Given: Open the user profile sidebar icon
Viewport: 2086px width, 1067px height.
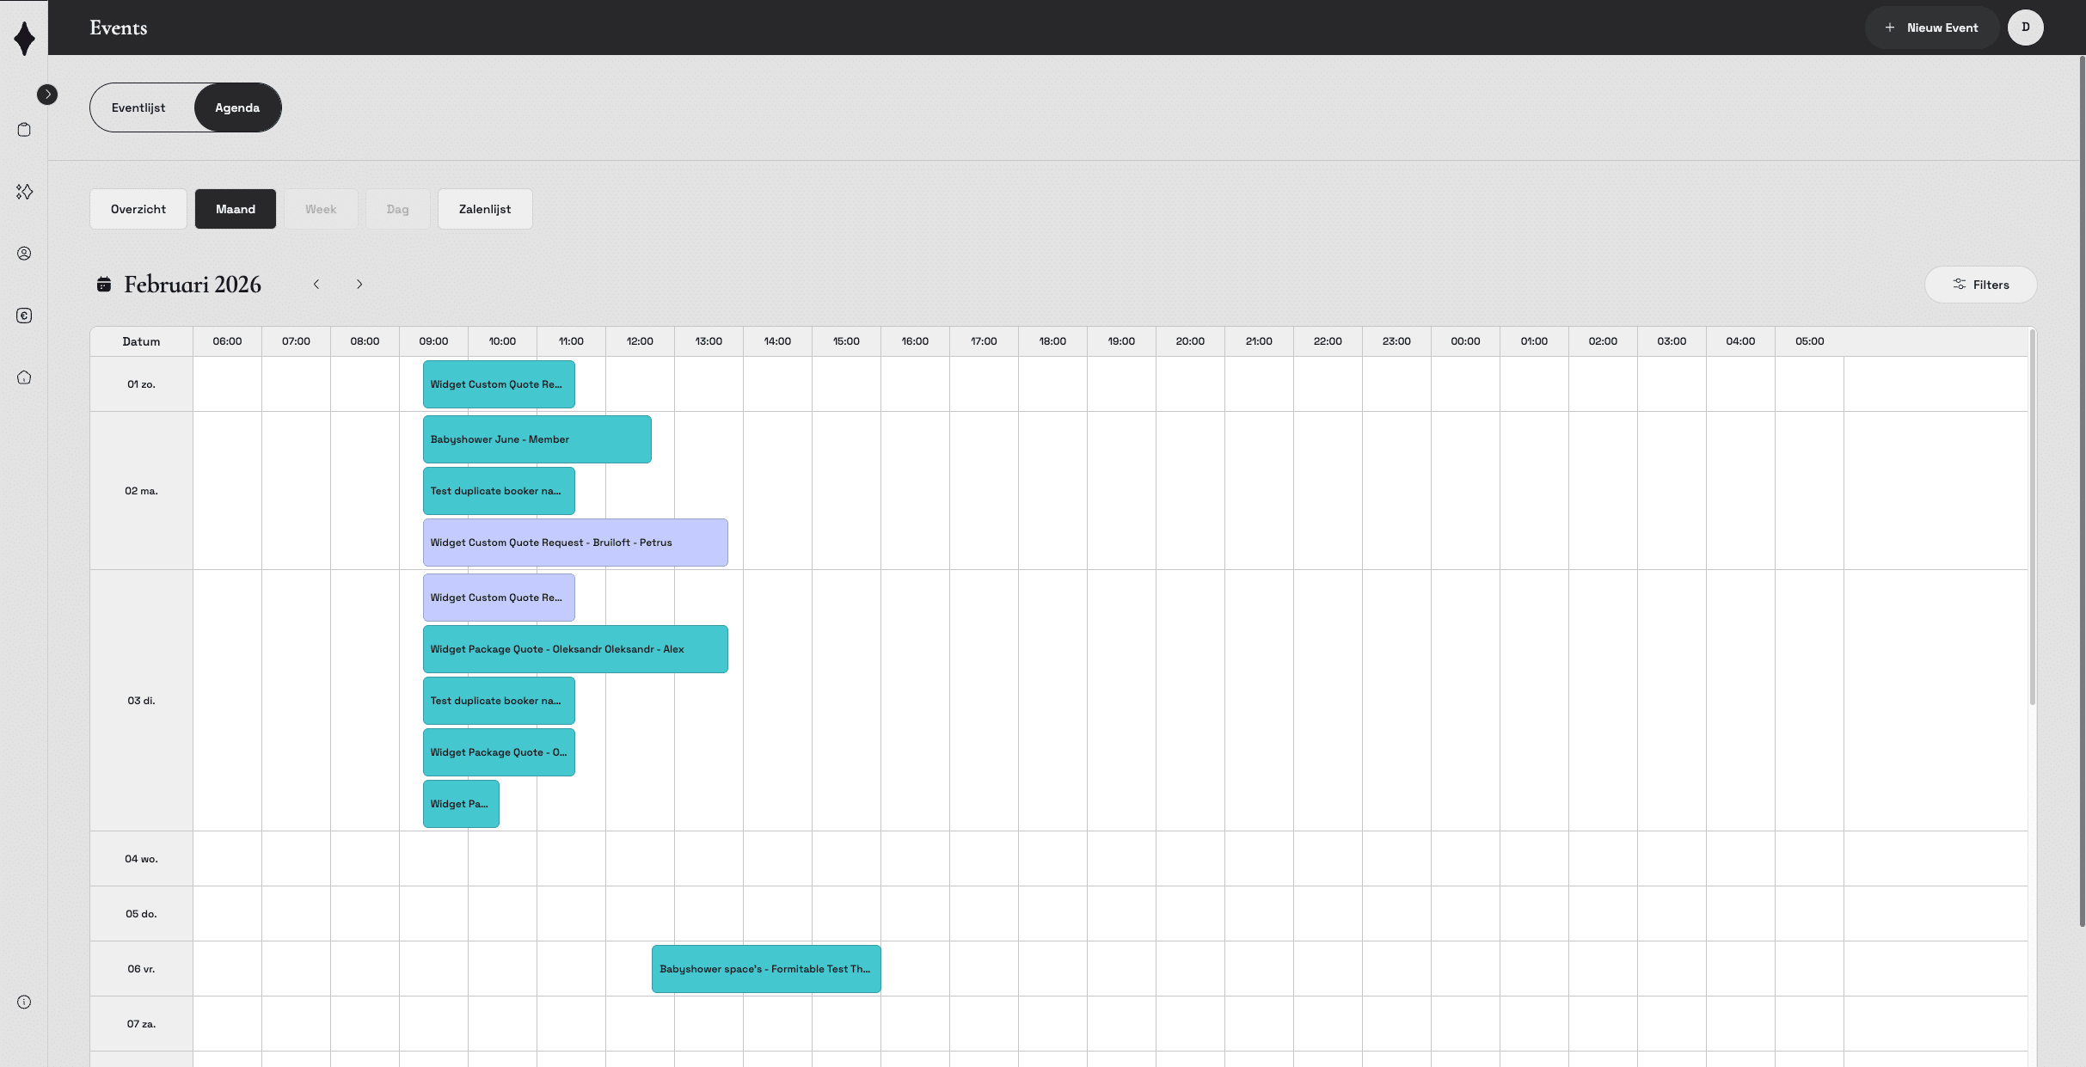Looking at the screenshot, I should click(x=24, y=254).
